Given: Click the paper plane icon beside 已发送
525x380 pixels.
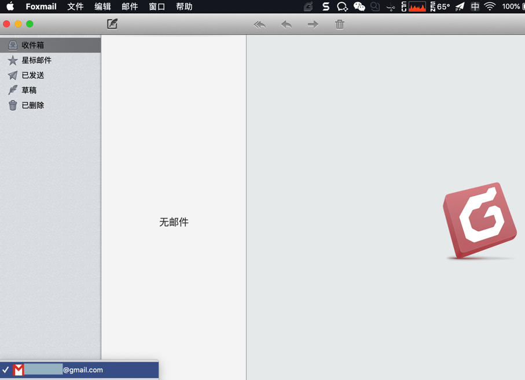Looking at the screenshot, I should point(13,75).
